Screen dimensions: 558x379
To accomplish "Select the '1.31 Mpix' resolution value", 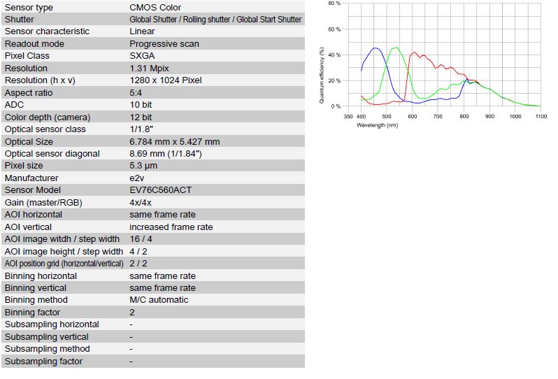I will [149, 69].
